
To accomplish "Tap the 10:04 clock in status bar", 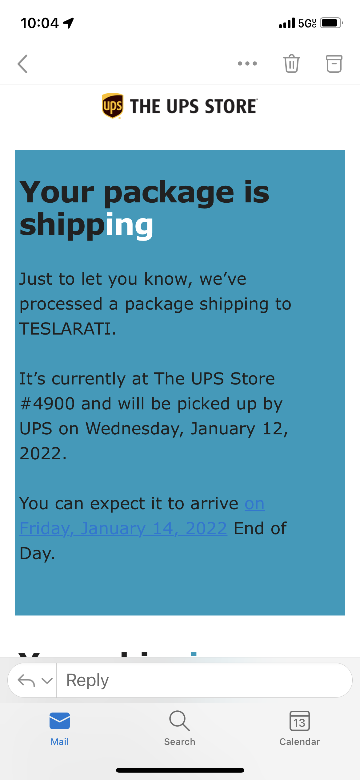I will point(39,23).
